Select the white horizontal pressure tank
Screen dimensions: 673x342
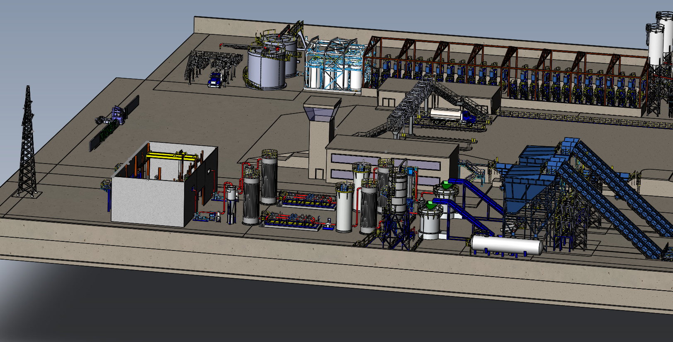point(507,245)
